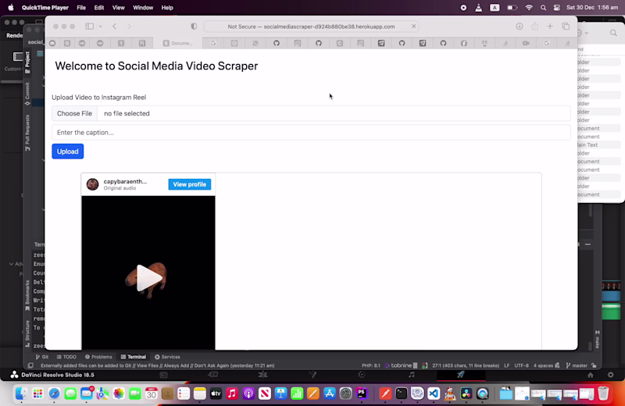Open the master git branch popup
Viewport: 625px width, 406px height.
click(577, 365)
